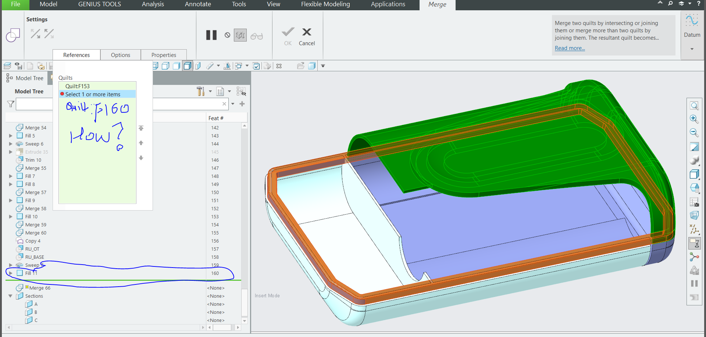Open saved orientations icon
706x337 pixels.
tap(694, 188)
